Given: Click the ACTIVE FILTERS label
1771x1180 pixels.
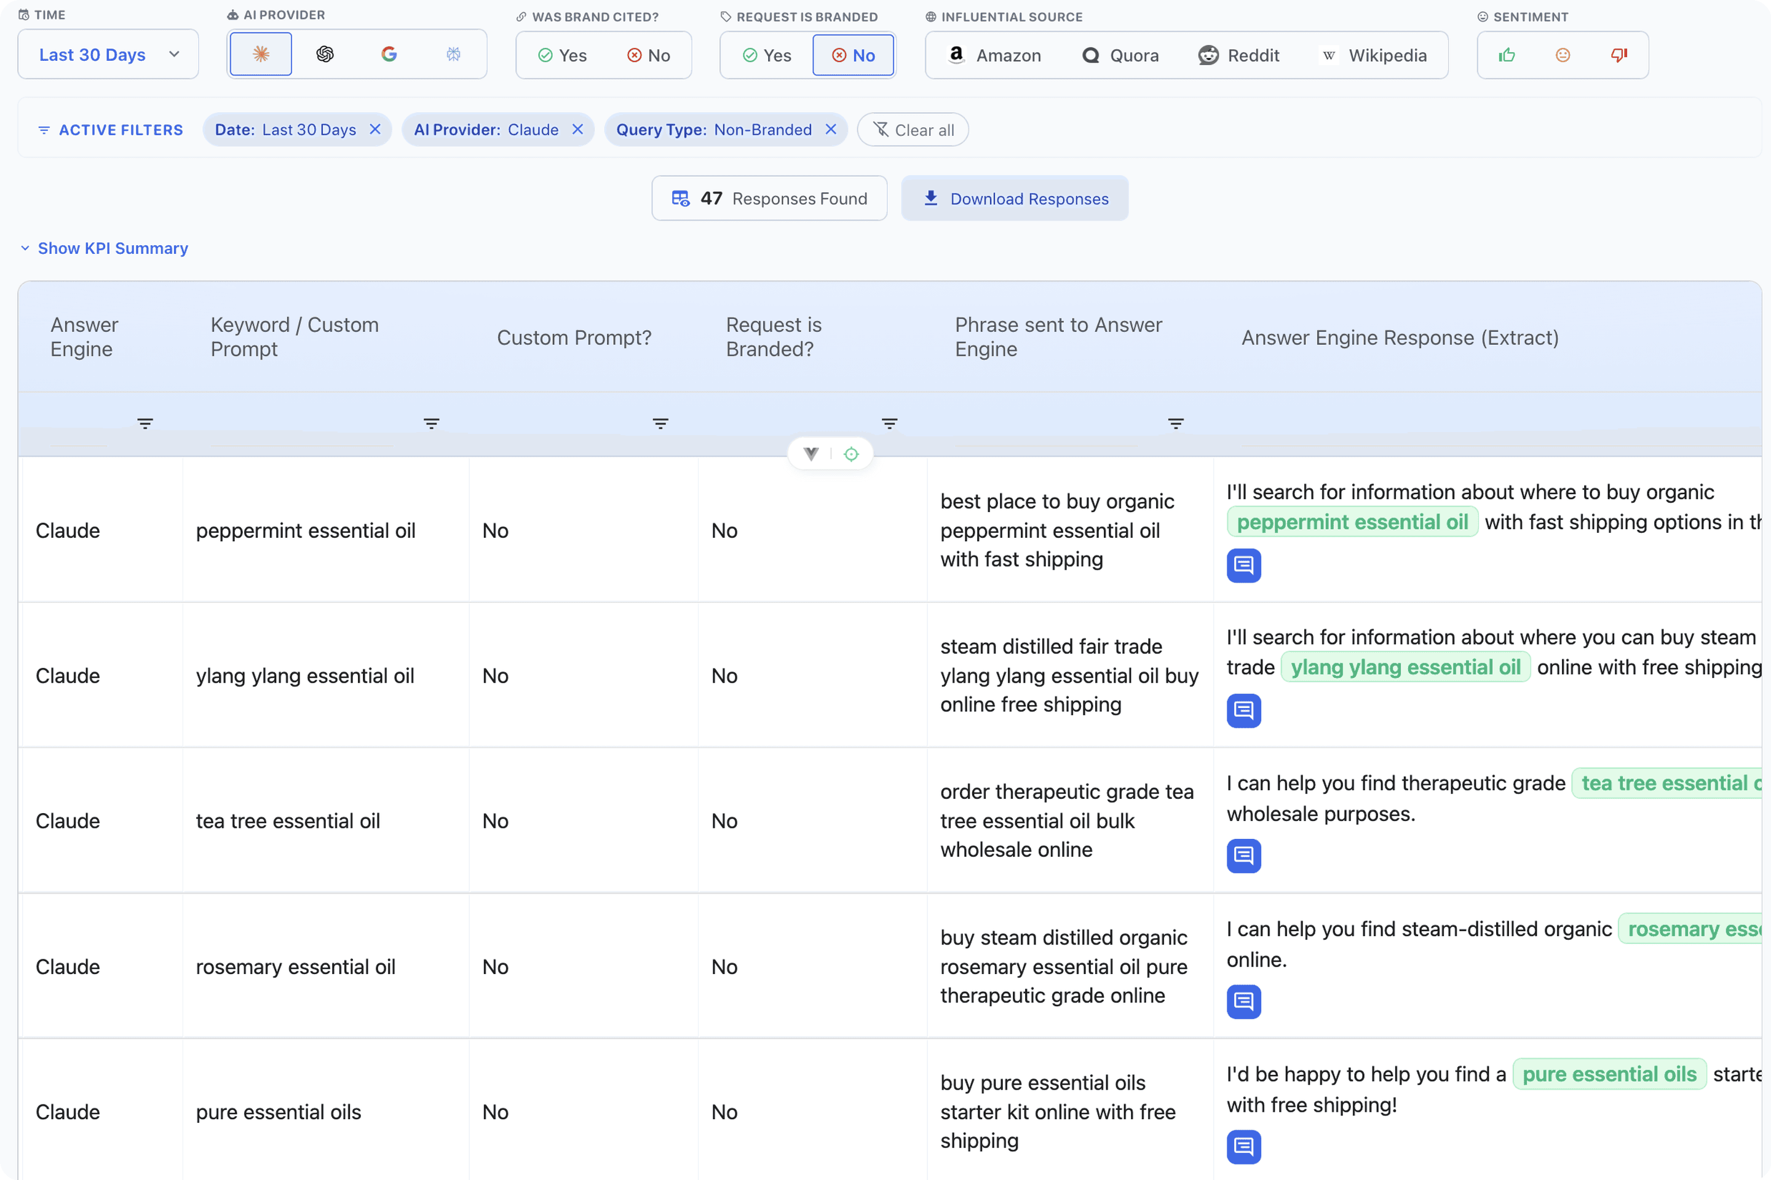Looking at the screenshot, I should coord(111,130).
